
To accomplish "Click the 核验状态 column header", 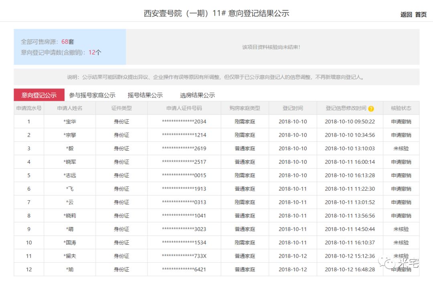I will coord(401,108).
